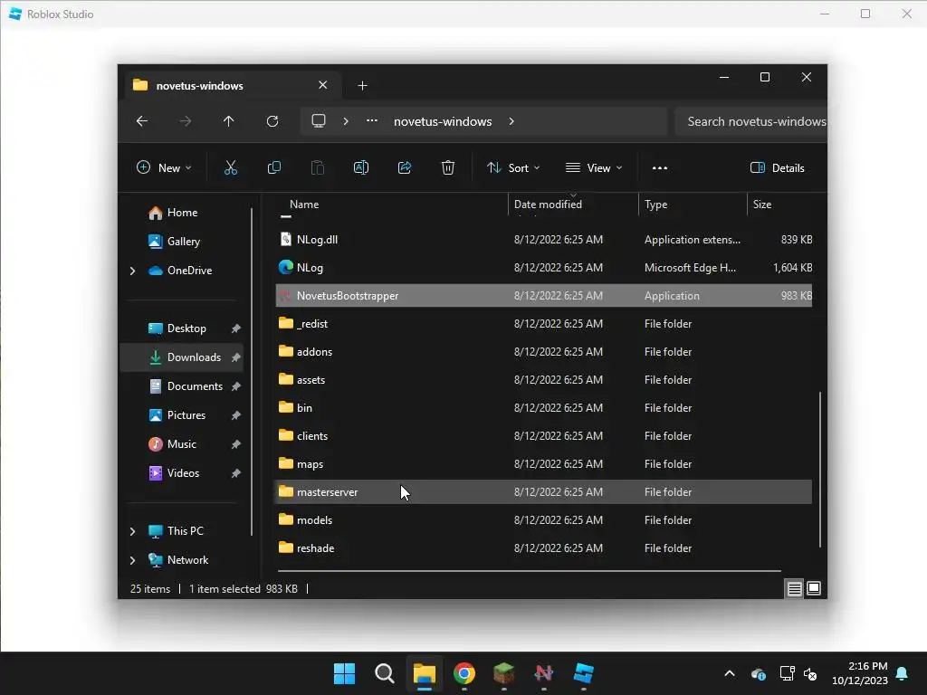927x695 pixels.
Task: Open Roblox Studio taskbar icon
Action: tap(584, 673)
